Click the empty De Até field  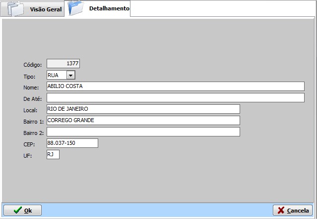pos(175,98)
